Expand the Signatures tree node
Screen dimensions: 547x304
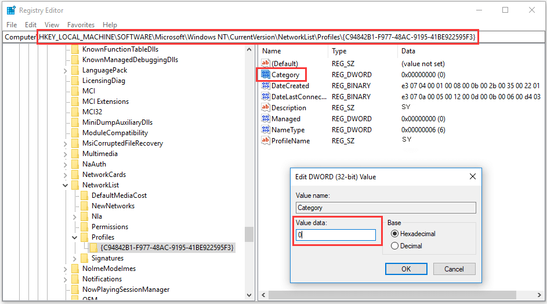tap(75, 259)
